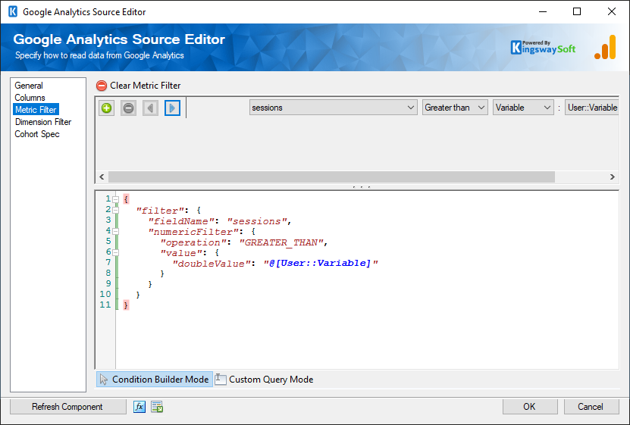Click the blue move right arrow icon
The image size is (630, 425).
click(172, 108)
